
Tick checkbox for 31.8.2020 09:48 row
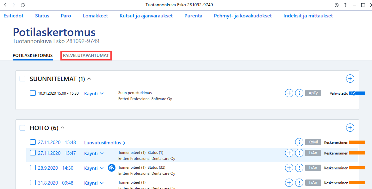(x=33, y=183)
